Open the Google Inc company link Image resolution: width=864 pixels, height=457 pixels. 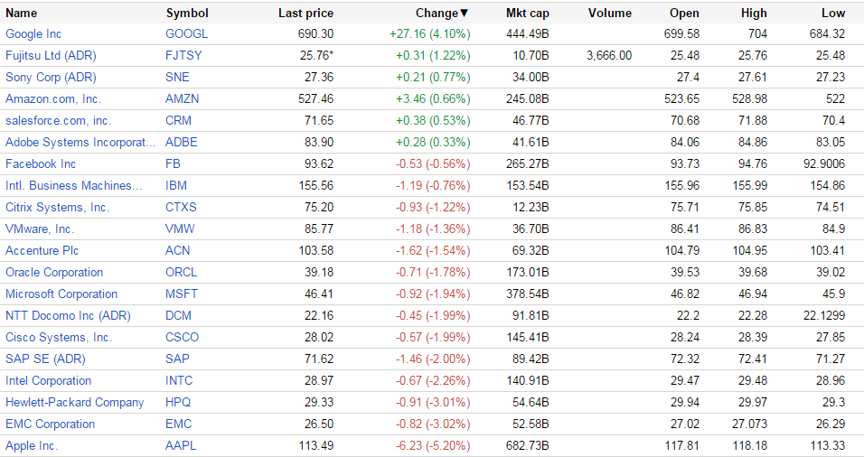[33, 33]
